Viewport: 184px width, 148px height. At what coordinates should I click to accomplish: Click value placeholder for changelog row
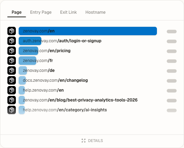172,81
